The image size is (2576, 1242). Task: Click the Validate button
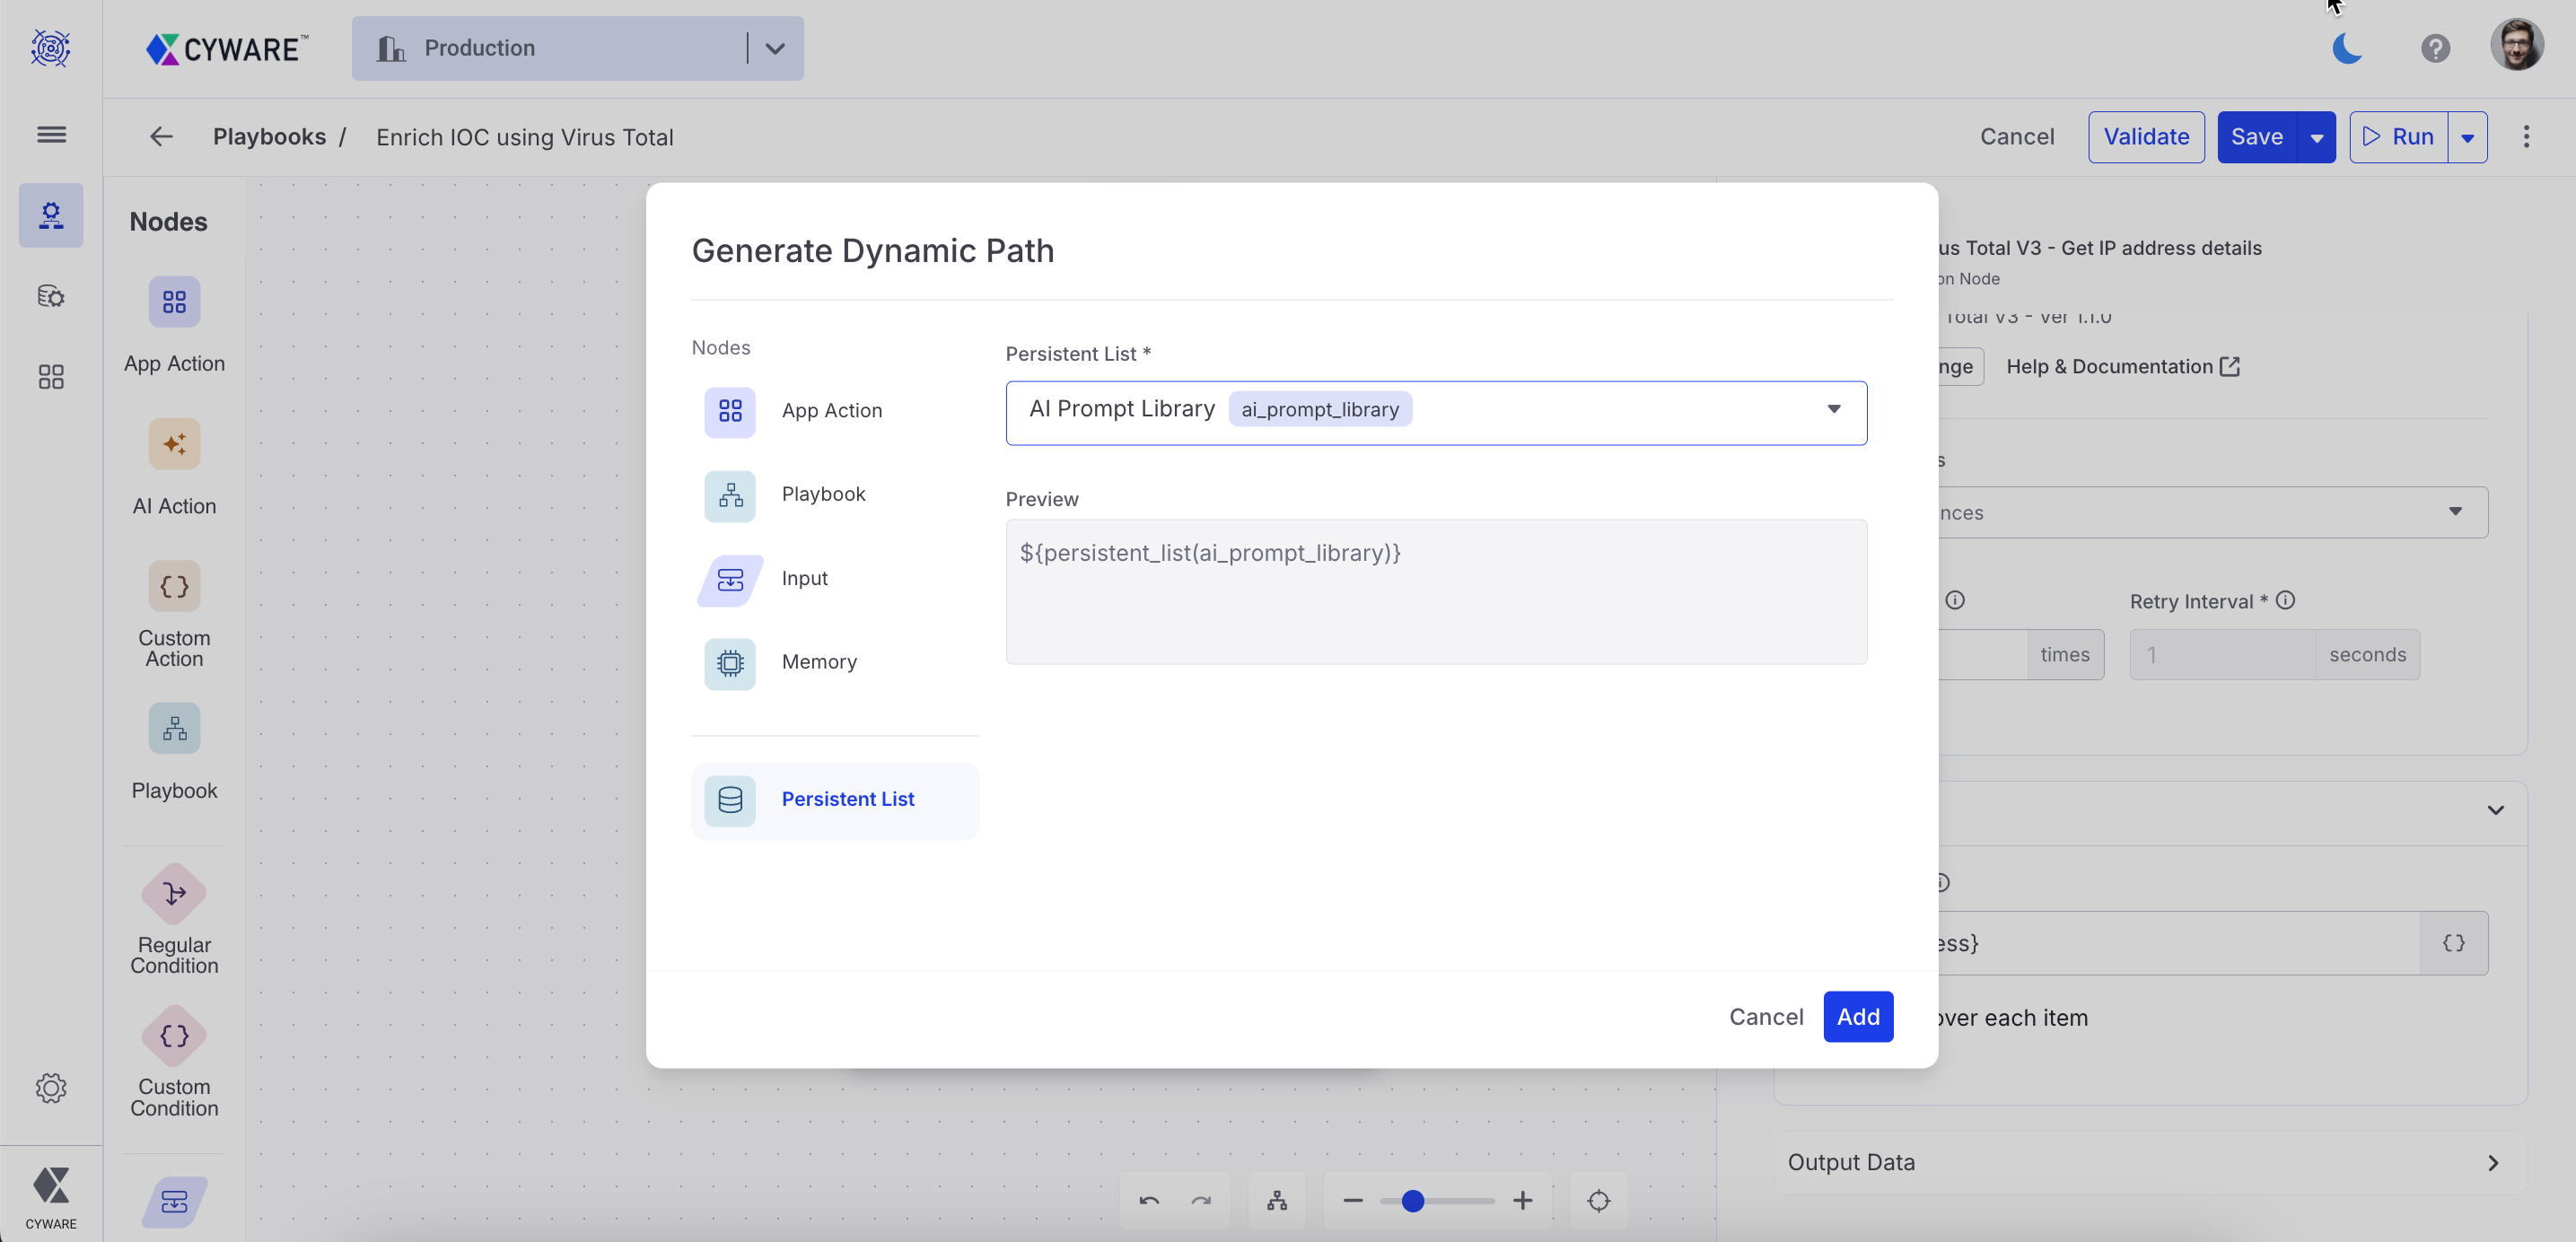[2145, 137]
